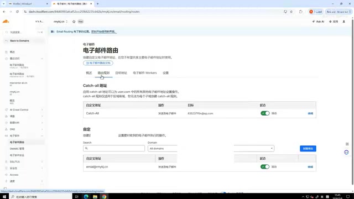
Task: Open Ask AI assistant
Action: click(x=319, y=22)
